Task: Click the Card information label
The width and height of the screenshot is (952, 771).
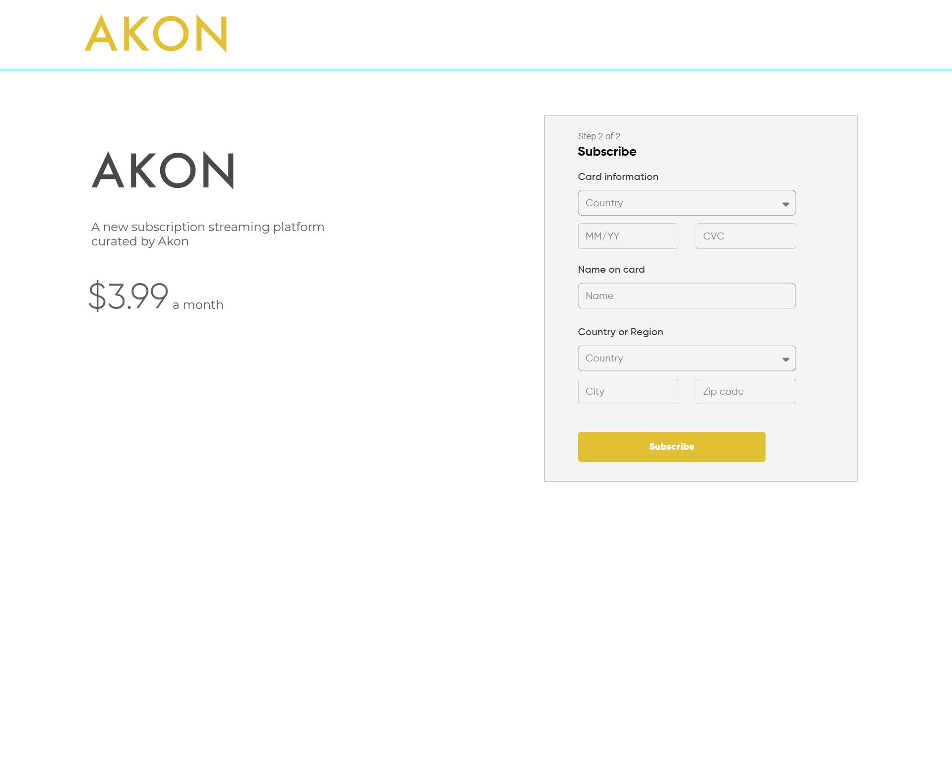Action: pyautogui.click(x=618, y=177)
